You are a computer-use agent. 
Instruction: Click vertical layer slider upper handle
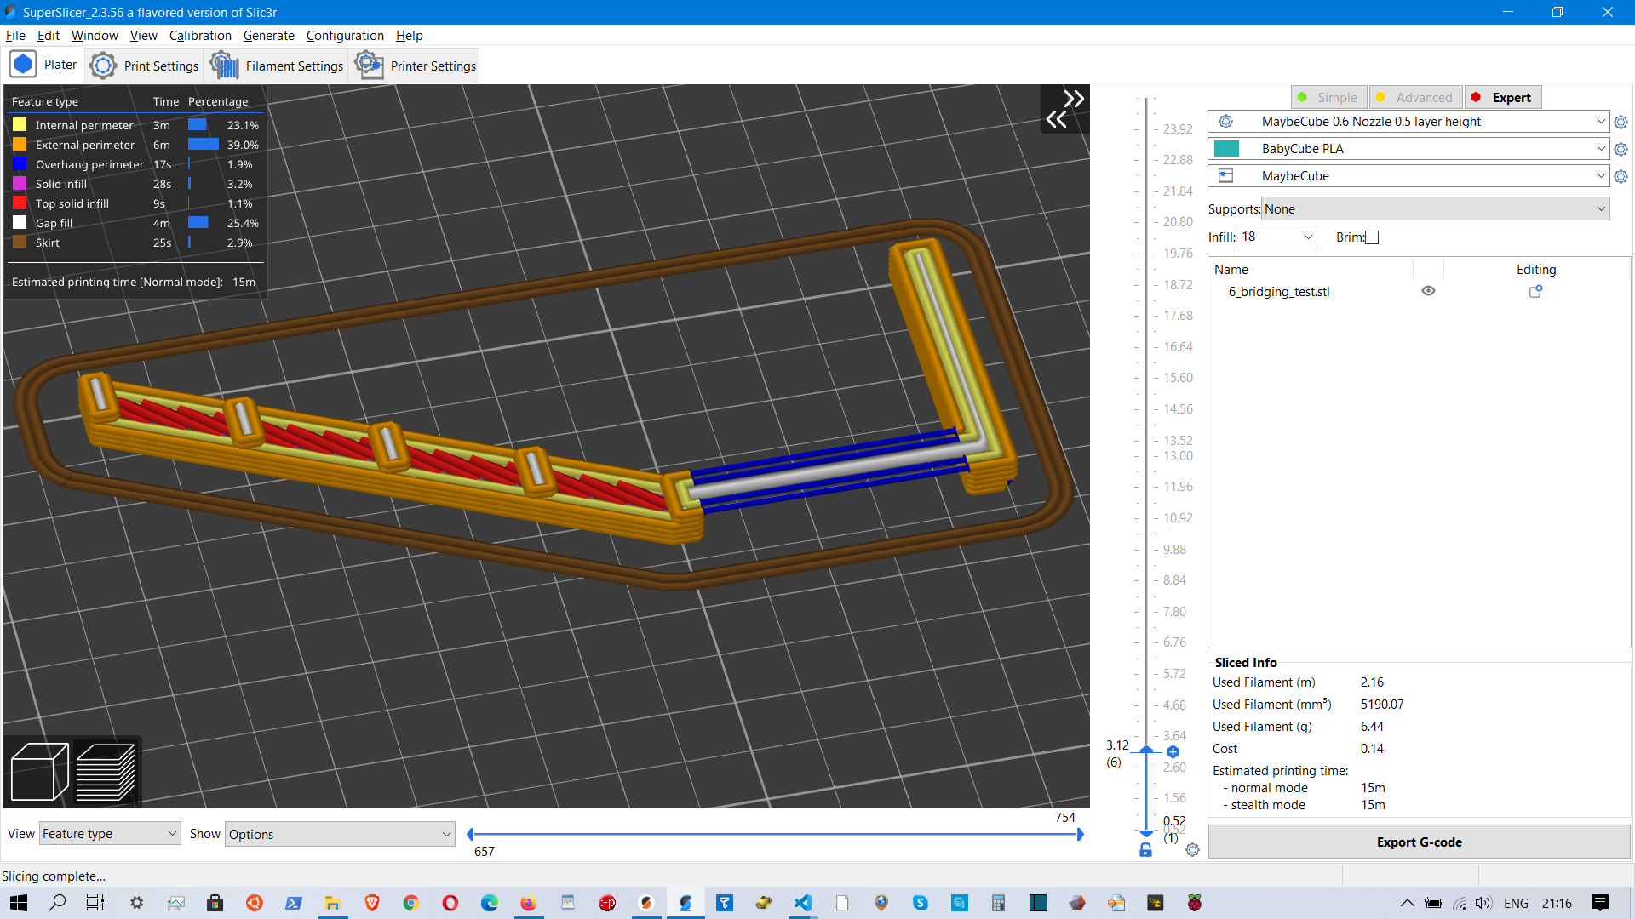1146,751
